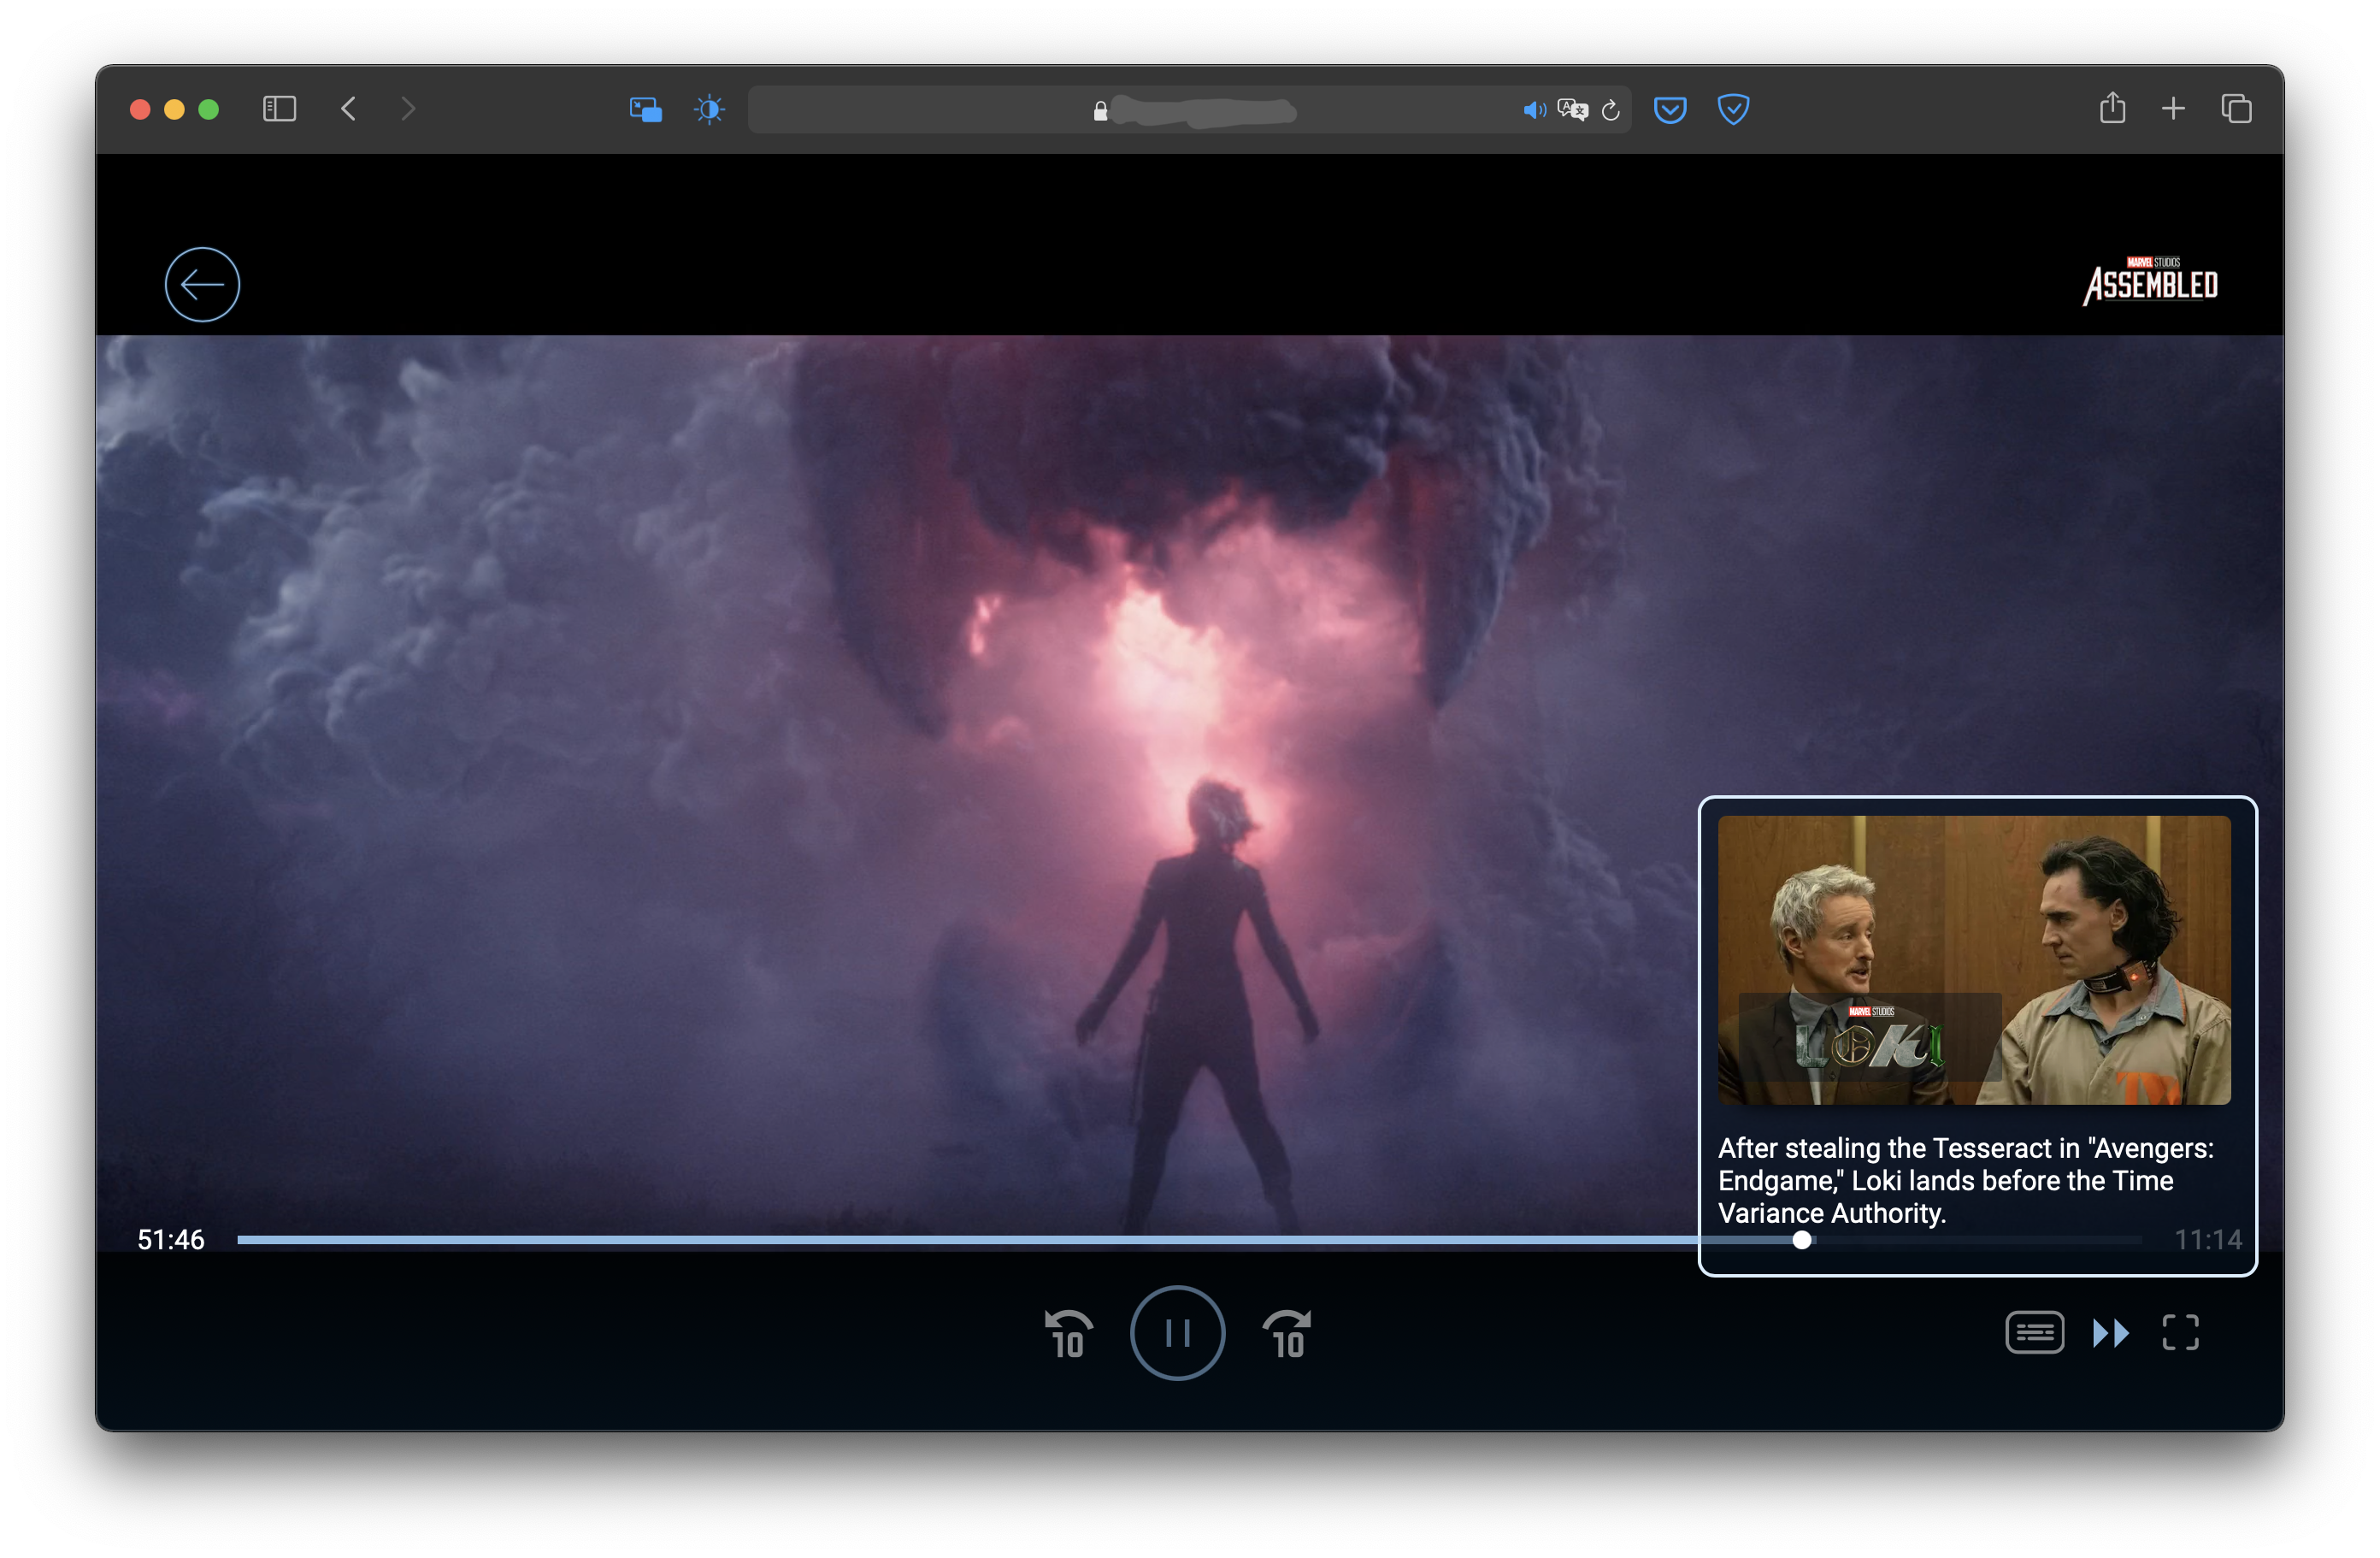Rewind video 10 seconds
Viewport: 2380px width, 1558px height.
(x=1068, y=1335)
